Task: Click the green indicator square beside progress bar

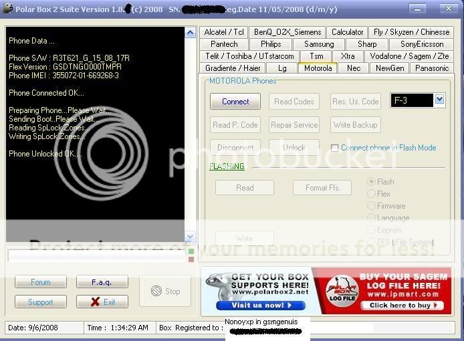Action: 191,251
